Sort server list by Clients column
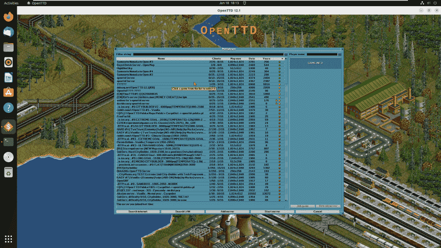This screenshot has height=248, width=441. pos(216,59)
